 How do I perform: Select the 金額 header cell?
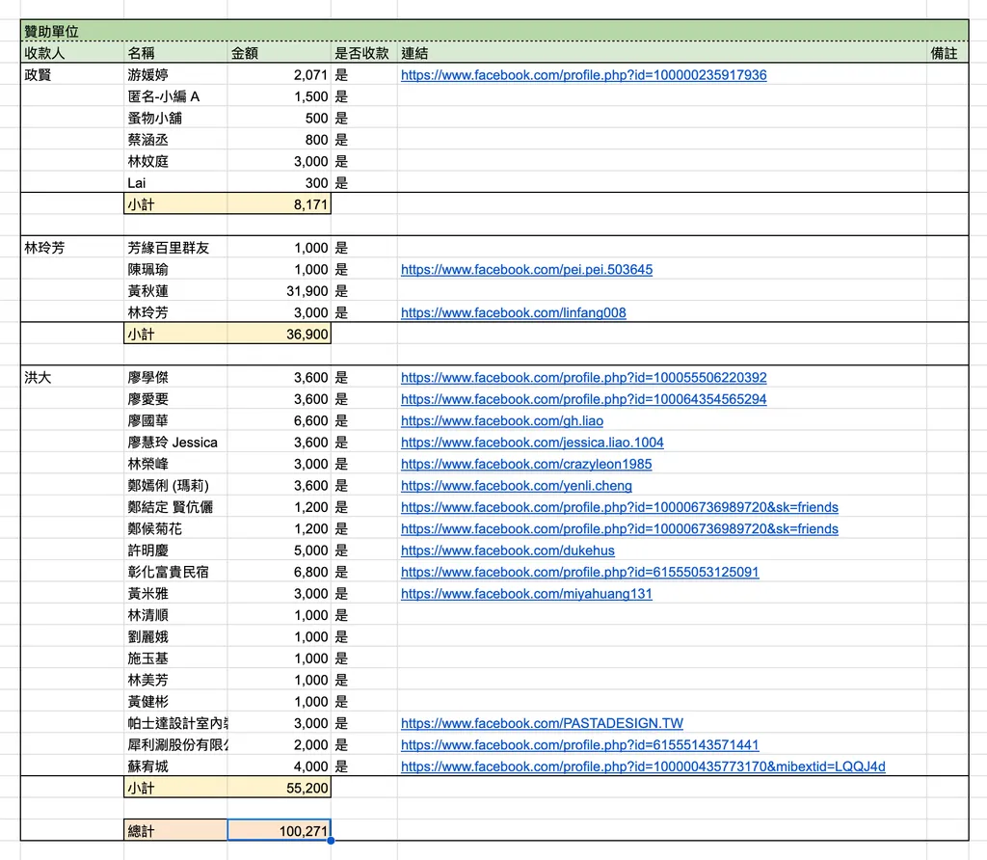(279, 53)
